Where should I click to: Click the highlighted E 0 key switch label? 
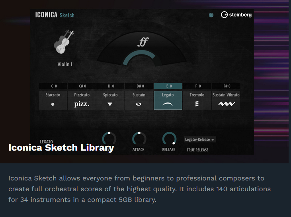tap(168, 86)
